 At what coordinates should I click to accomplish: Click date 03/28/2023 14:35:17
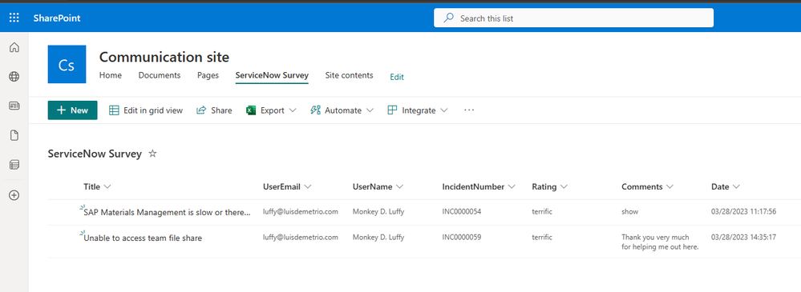click(744, 237)
